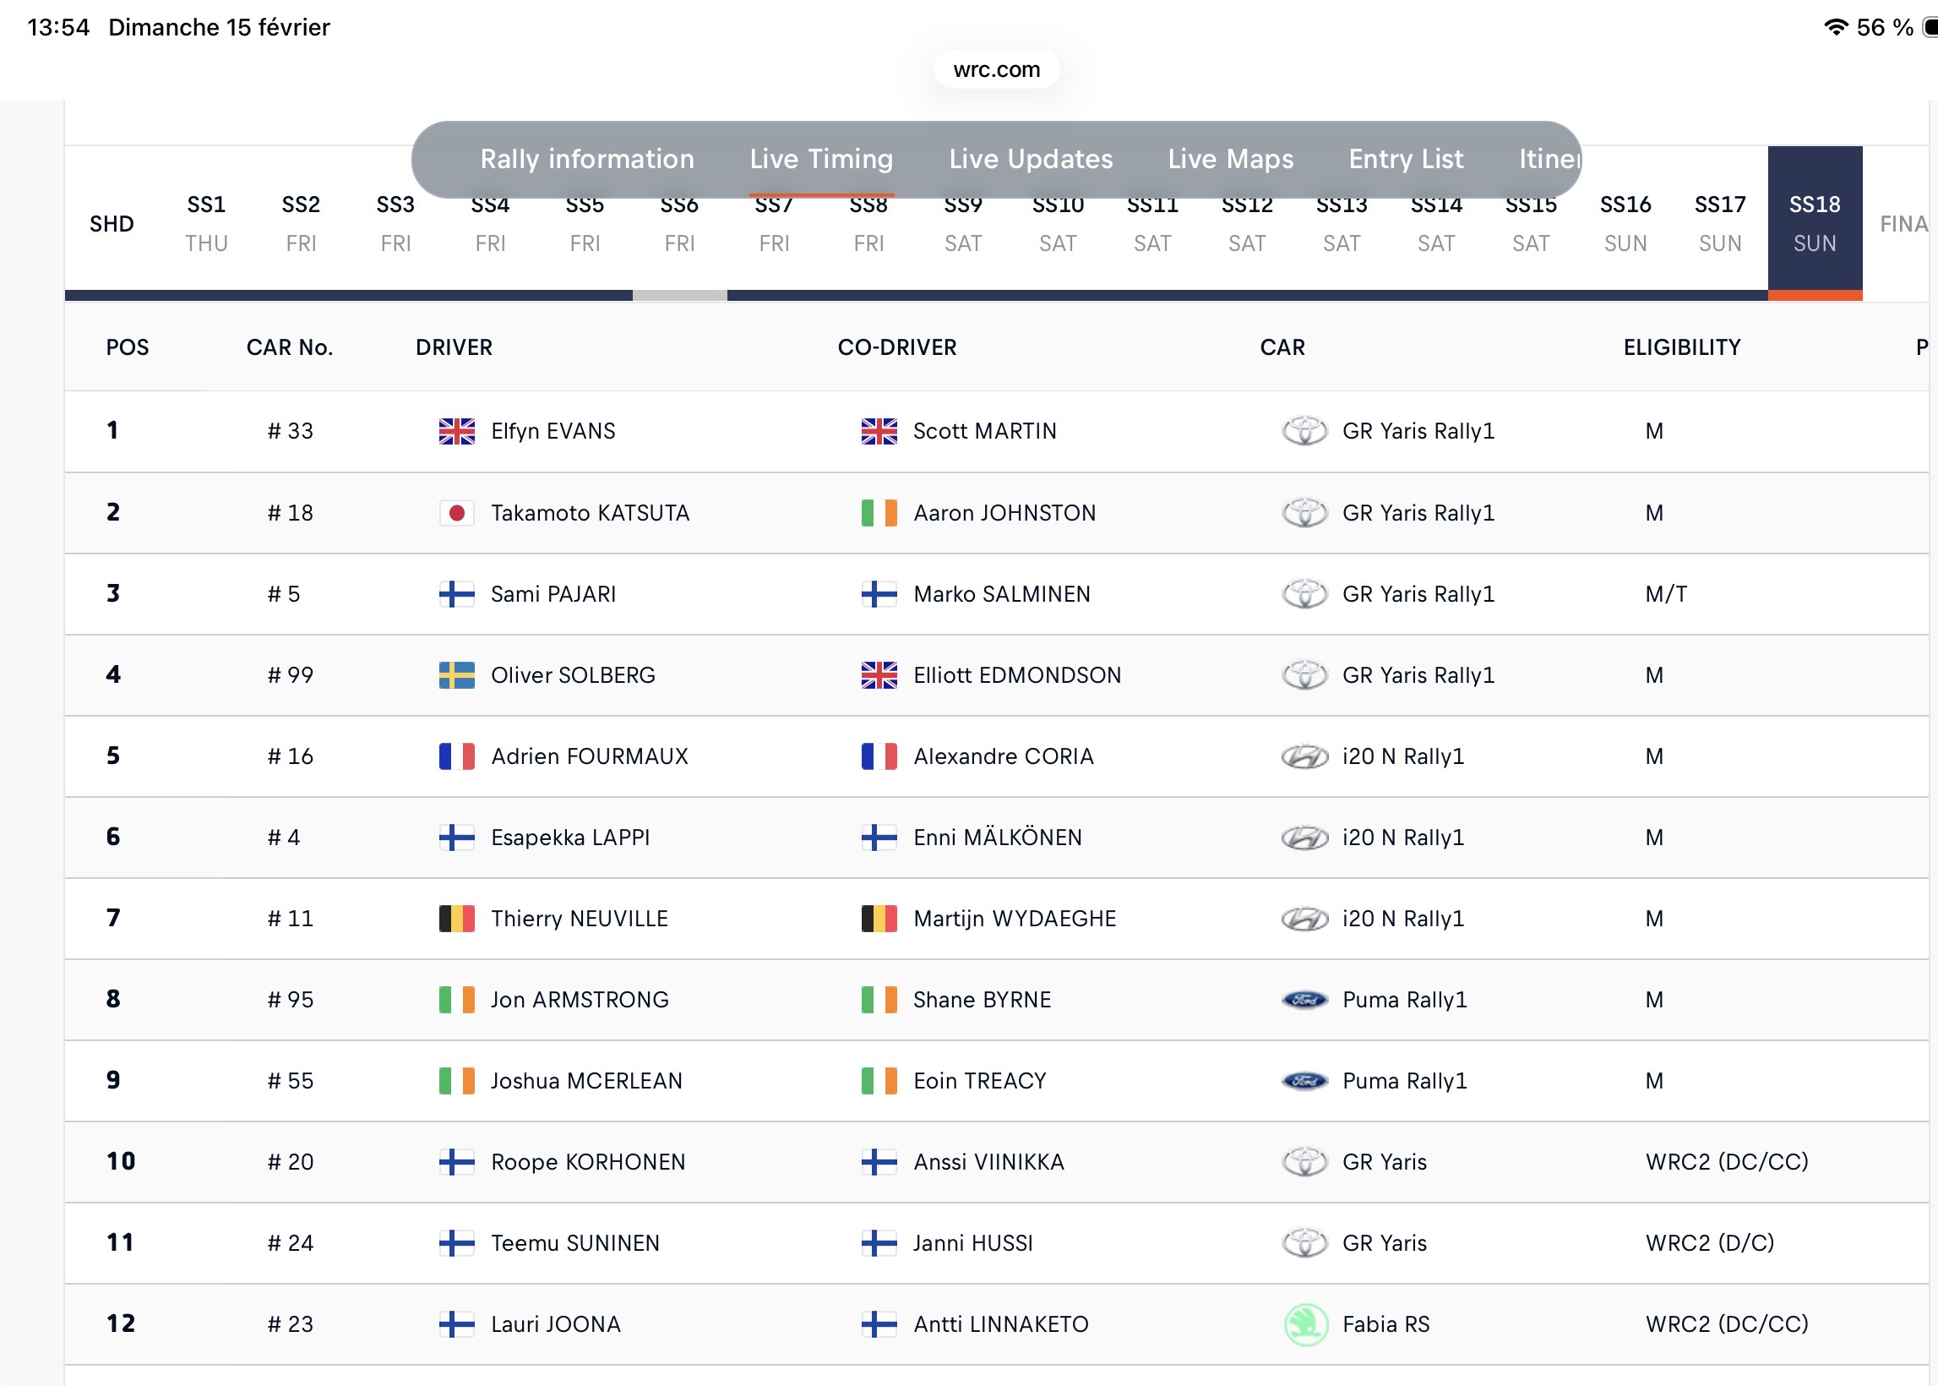Screen dimensions: 1938x1386
Task: Open the Rally information tab
Action: click(587, 160)
